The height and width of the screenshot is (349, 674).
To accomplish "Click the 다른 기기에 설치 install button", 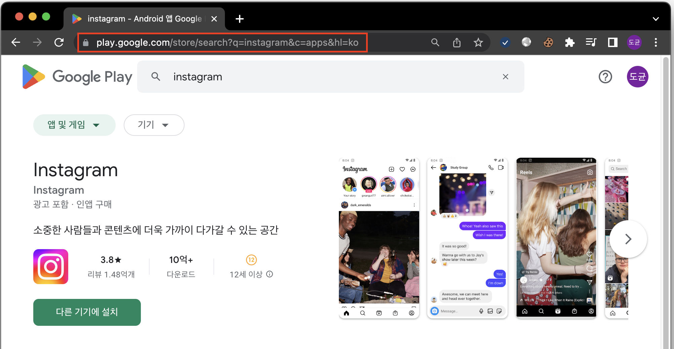I will (87, 312).
